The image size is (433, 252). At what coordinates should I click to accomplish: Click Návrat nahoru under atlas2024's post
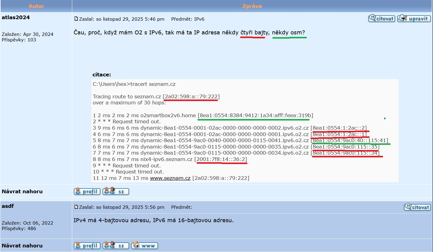22,191
